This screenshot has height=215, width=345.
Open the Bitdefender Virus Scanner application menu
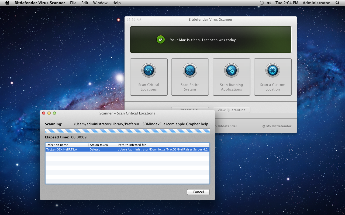tap(40, 3)
